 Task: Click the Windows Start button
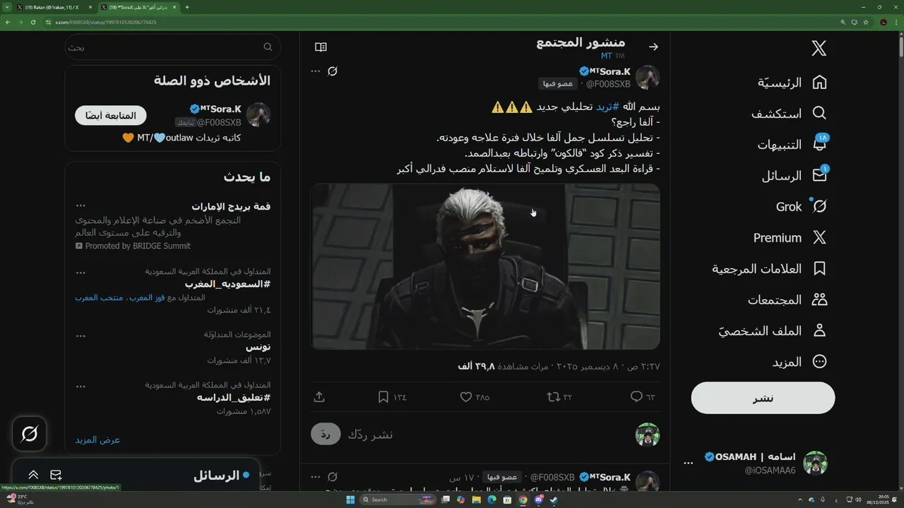[x=350, y=500]
